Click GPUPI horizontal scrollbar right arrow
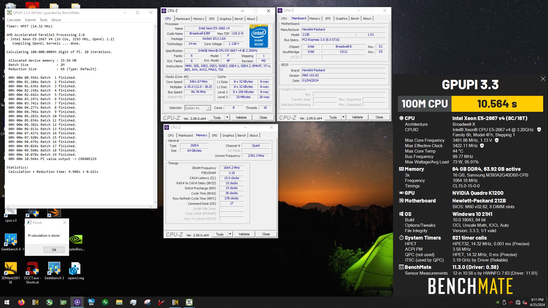The height and width of the screenshot is (308, 548). (151, 207)
